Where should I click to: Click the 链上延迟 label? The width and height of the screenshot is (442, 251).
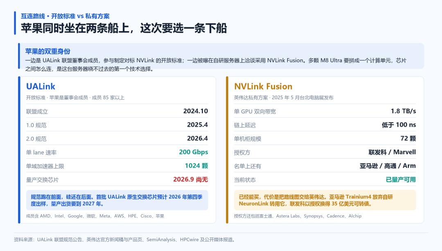(x=245, y=125)
